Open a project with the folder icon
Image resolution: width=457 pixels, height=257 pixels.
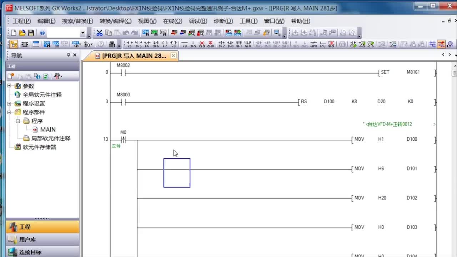click(x=22, y=33)
